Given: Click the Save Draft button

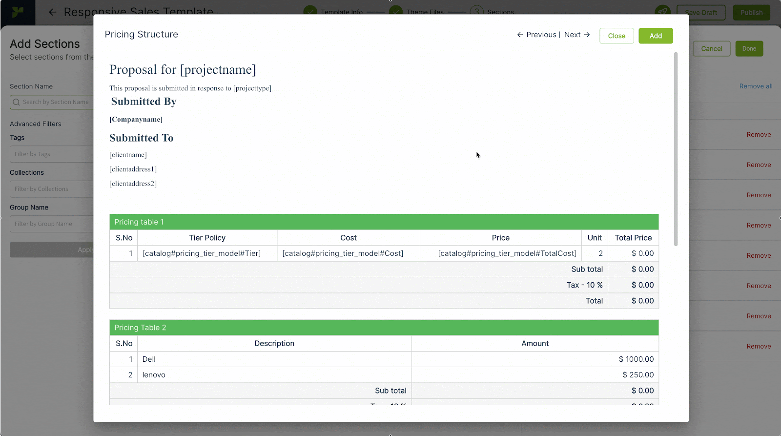Looking at the screenshot, I should 700,13.
